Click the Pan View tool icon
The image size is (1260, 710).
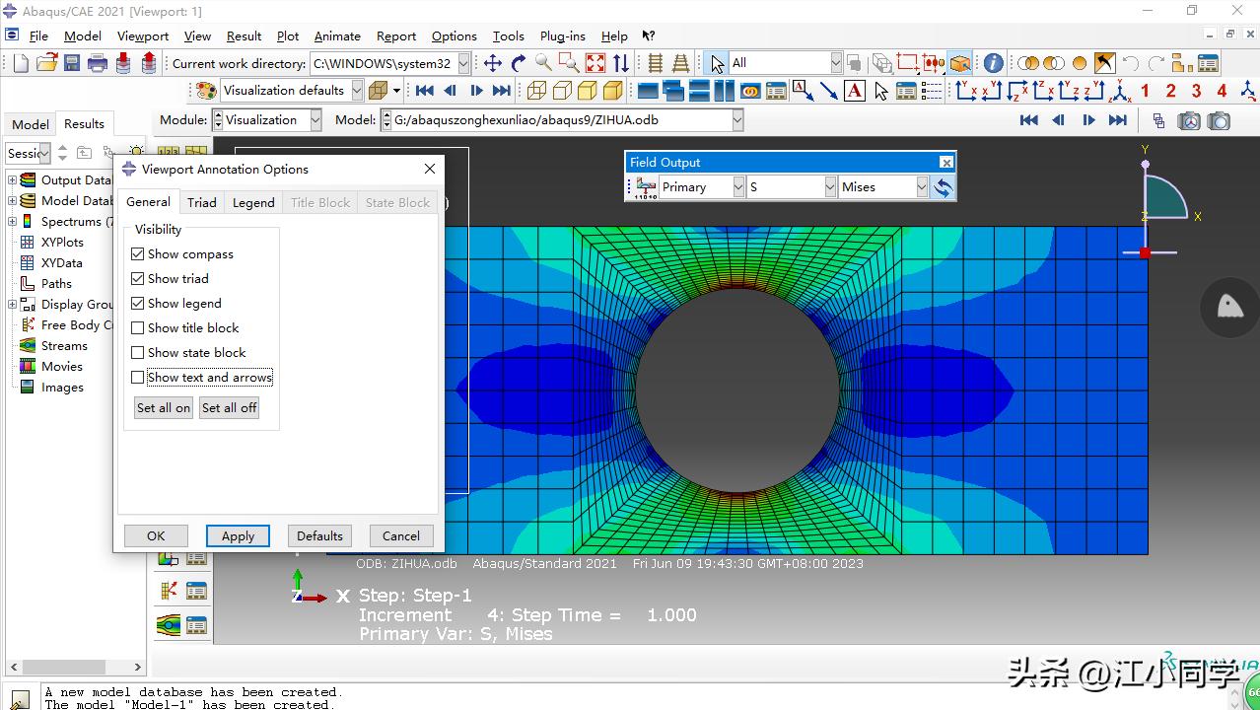tap(492, 63)
